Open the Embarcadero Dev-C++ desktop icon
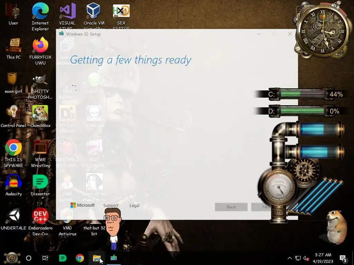 tap(40, 222)
